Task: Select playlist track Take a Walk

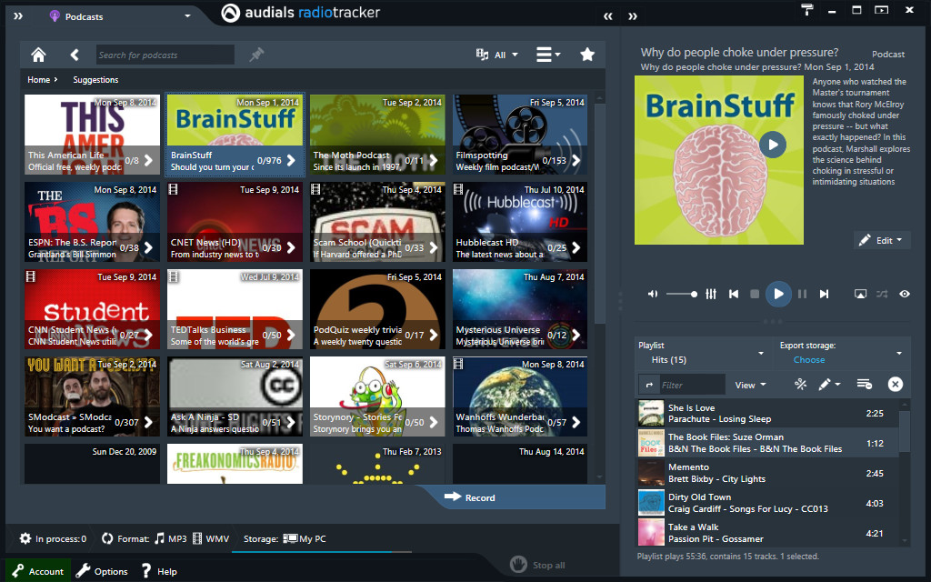Action: tap(767, 533)
